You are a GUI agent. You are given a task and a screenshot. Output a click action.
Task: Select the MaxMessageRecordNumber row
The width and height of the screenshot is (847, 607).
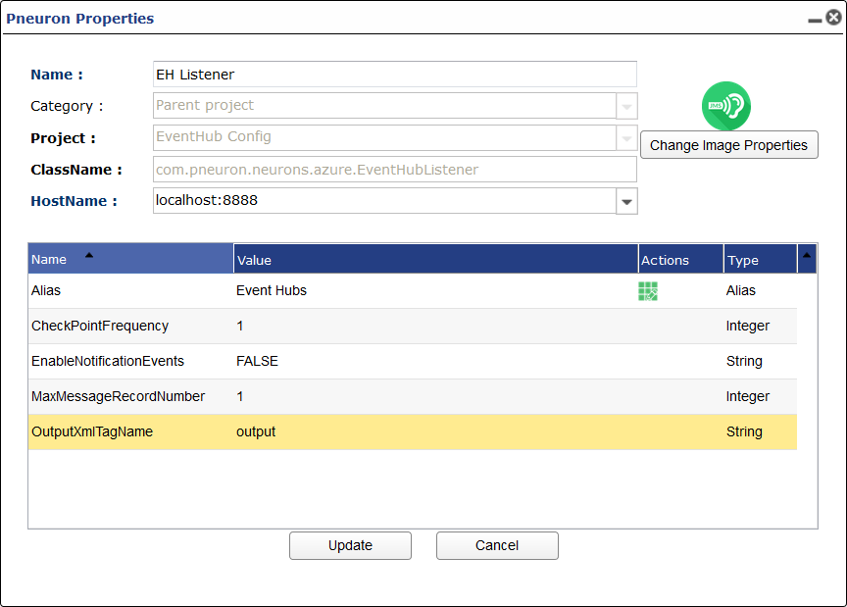coord(413,396)
